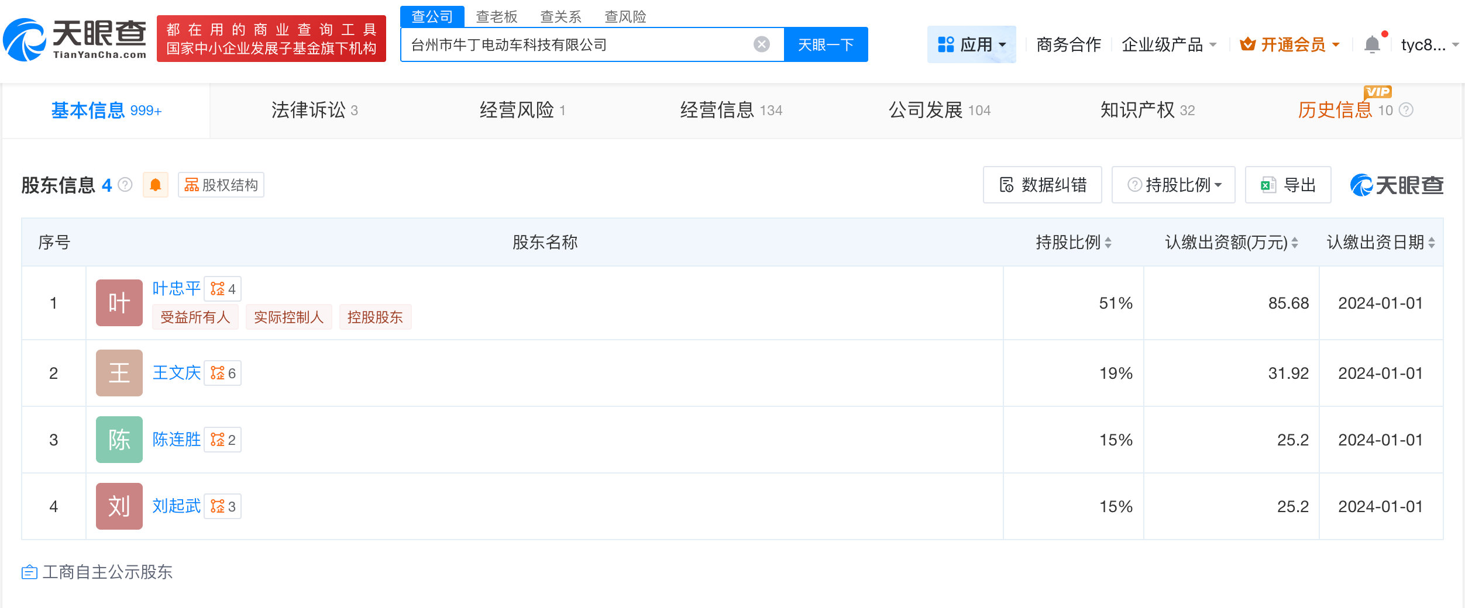Click the 数据纠错 button

click(1043, 185)
